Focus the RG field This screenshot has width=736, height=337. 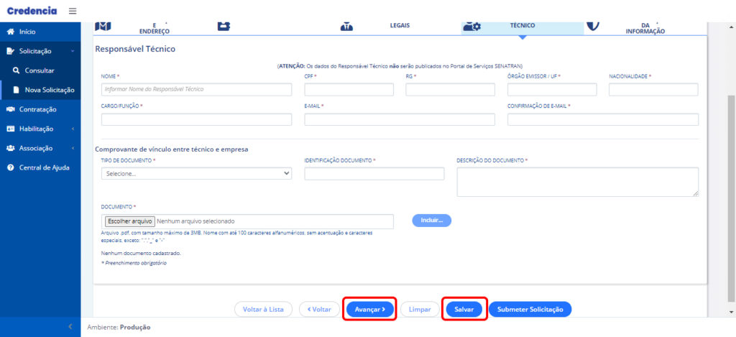(x=450, y=89)
